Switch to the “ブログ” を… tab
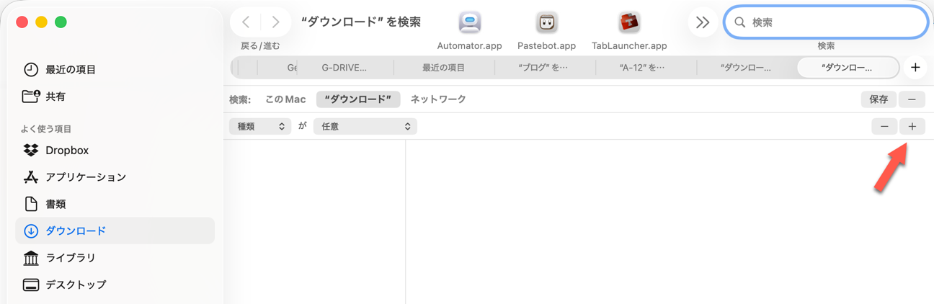 point(544,68)
